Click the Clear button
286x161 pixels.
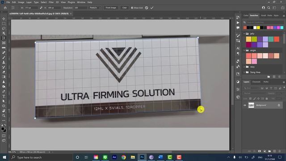[124, 8]
